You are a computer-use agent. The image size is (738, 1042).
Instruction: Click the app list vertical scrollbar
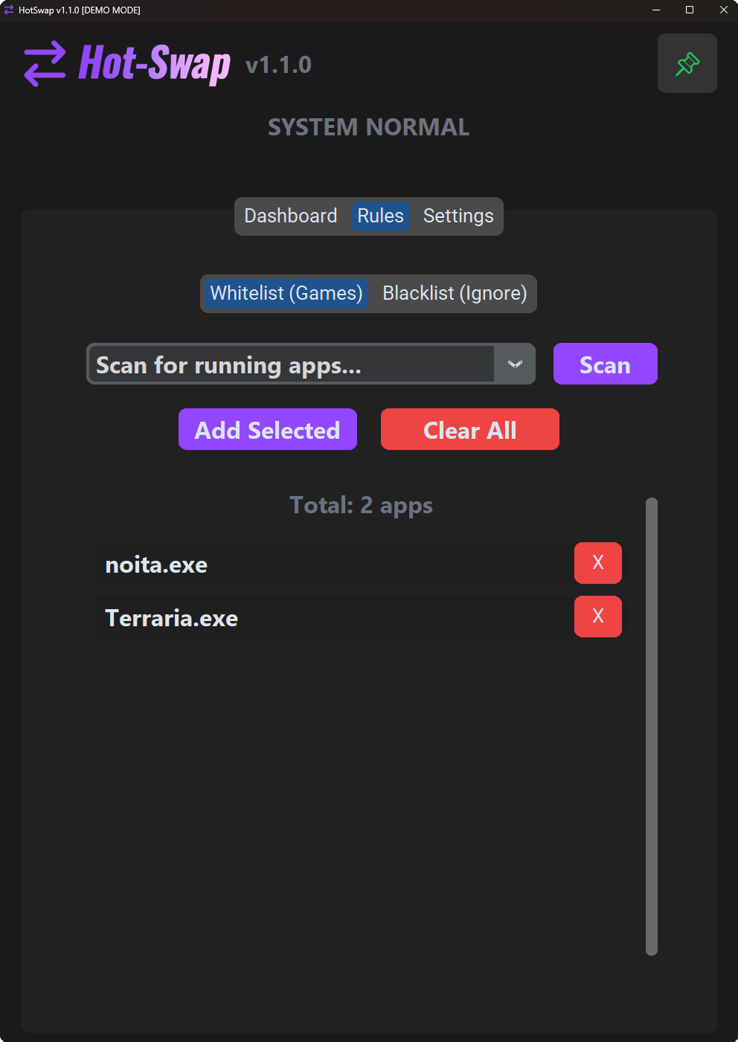tap(652, 726)
